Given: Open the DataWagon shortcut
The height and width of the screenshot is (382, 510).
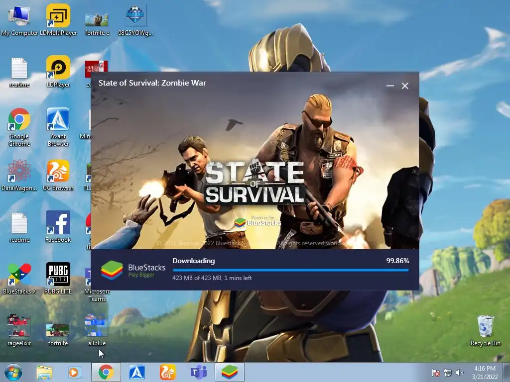Looking at the screenshot, I should [x=19, y=176].
